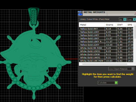Click the Calculate button
The height and width of the screenshot is (102, 136).
(108, 83)
